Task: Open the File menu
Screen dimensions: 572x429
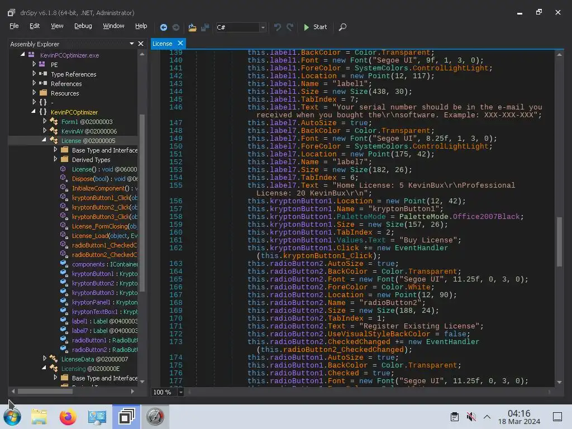Action: coord(14,26)
